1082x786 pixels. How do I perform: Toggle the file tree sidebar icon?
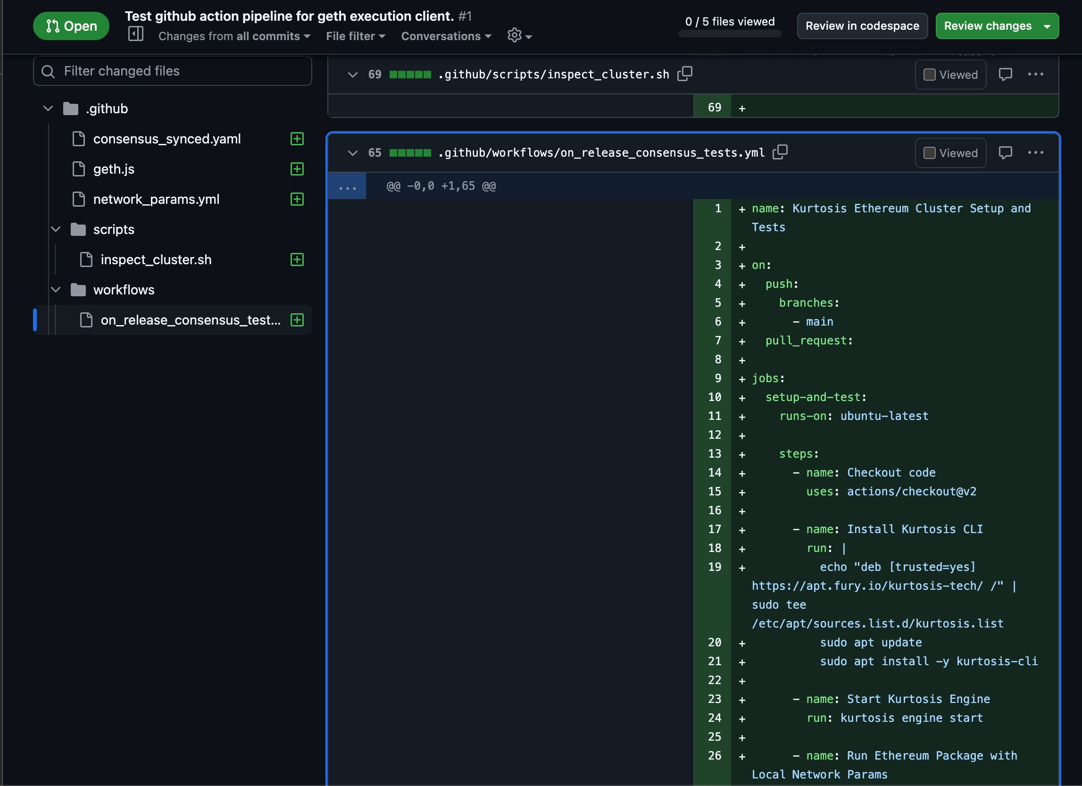click(x=136, y=34)
